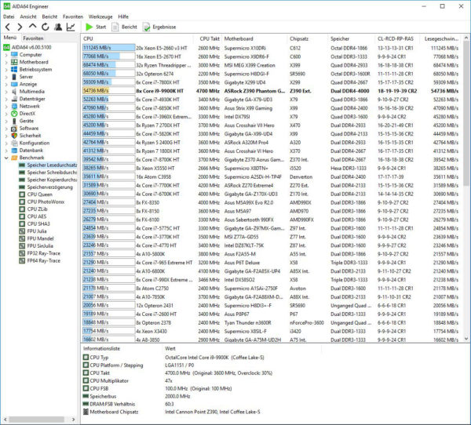Open the graph chart icon in toolbar
Screen dimensions: 471x425
(x=71, y=27)
